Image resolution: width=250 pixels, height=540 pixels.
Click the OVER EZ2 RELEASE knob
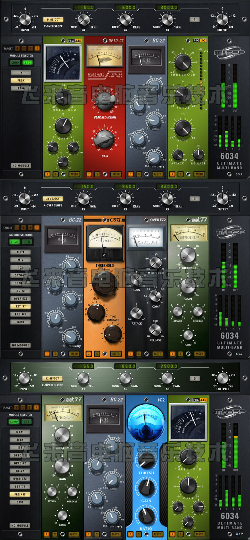155,330
